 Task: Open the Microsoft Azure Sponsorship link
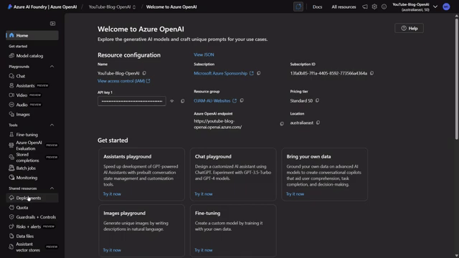[221, 73]
